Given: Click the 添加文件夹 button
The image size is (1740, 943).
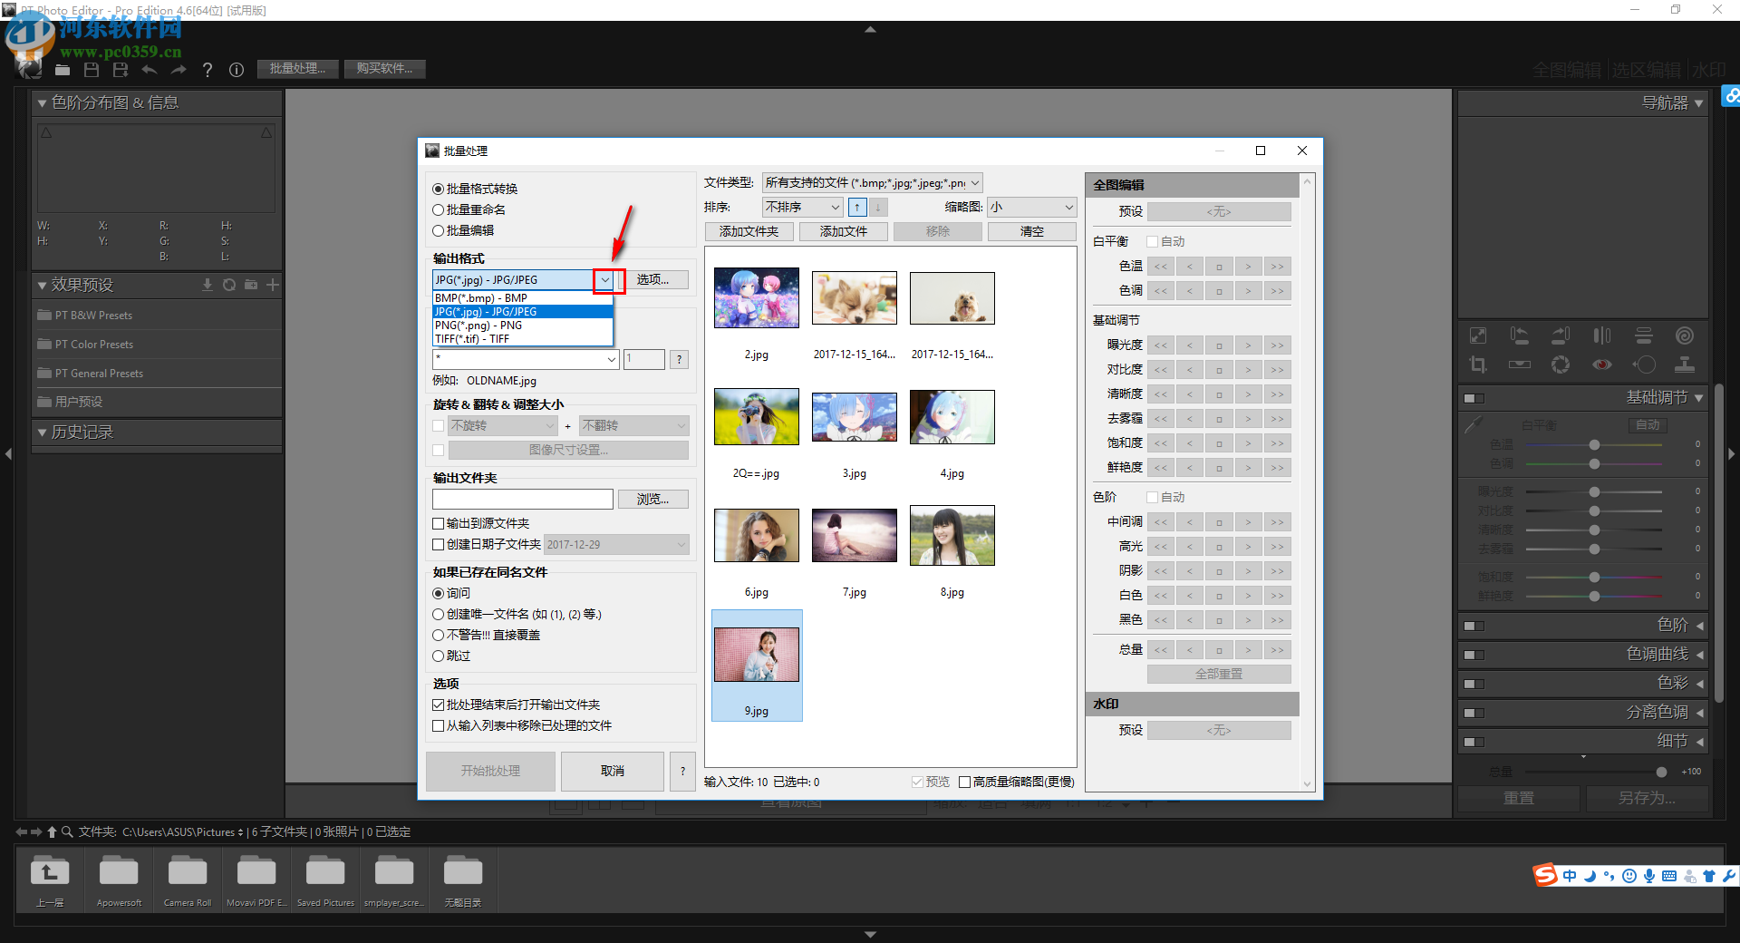Looking at the screenshot, I should click(x=749, y=231).
